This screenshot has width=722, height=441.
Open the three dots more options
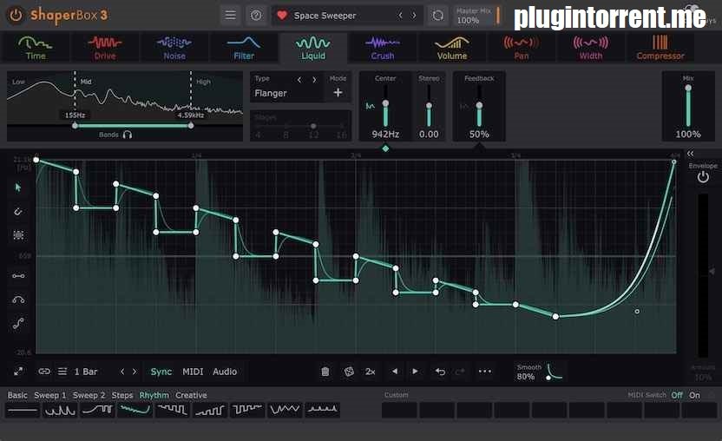pyautogui.click(x=485, y=371)
